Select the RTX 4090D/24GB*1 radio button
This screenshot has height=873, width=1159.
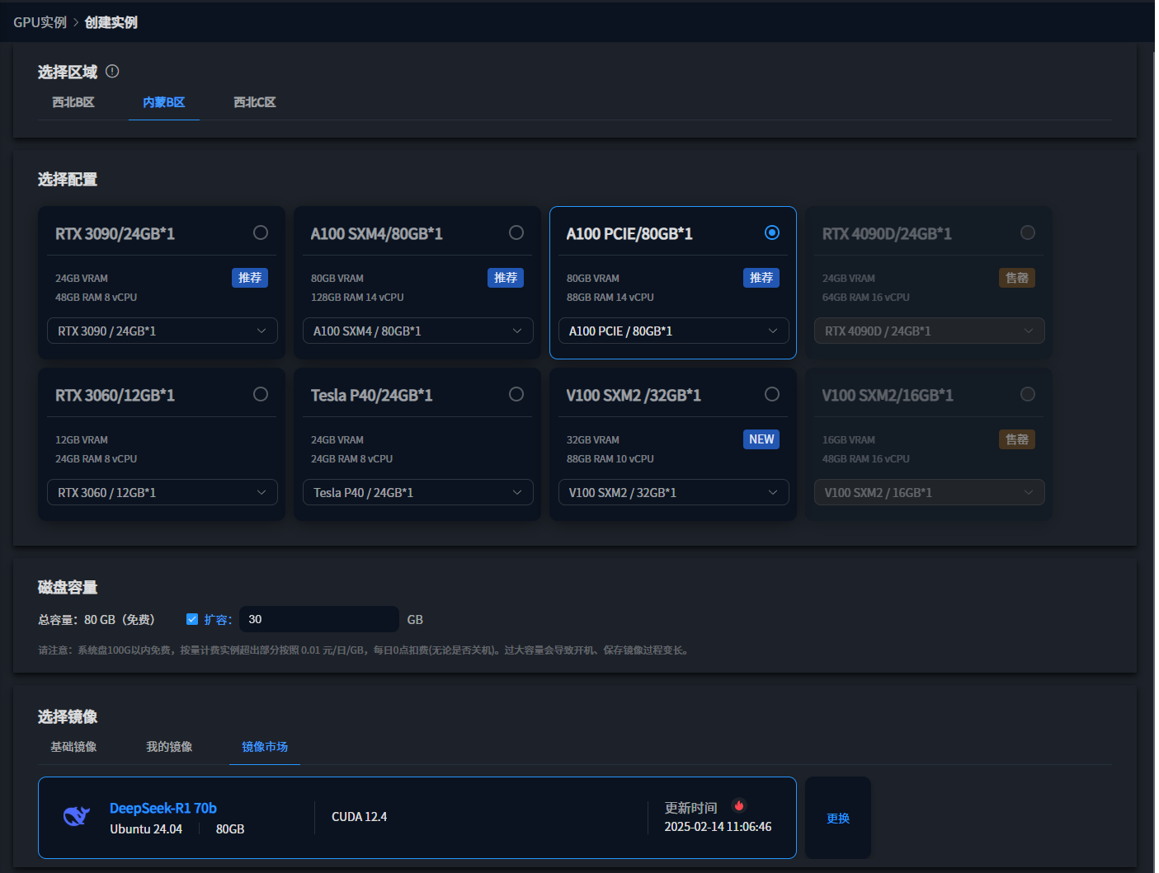tap(1028, 232)
